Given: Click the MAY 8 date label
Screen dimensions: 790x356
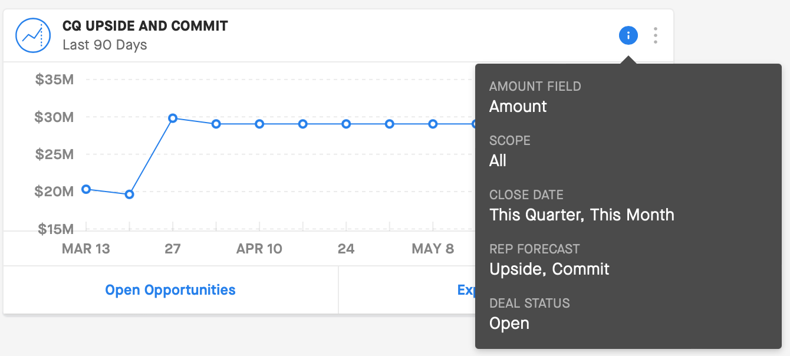Looking at the screenshot, I should [433, 249].
